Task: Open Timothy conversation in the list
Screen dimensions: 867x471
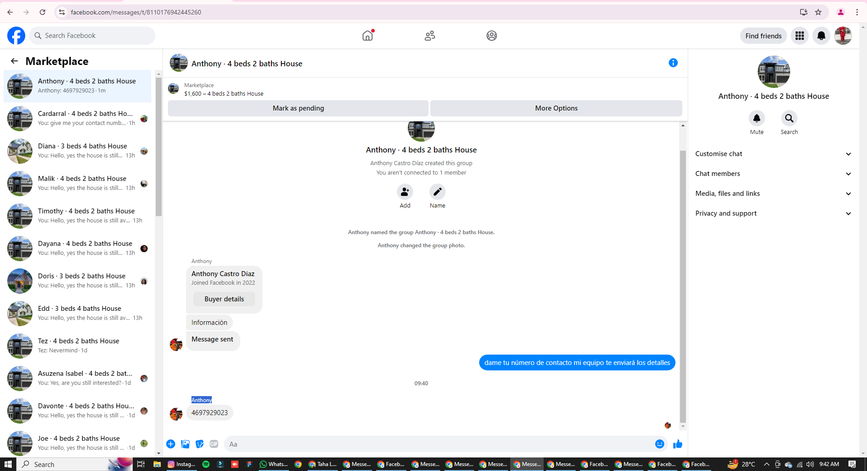Action: pos(78,216)
